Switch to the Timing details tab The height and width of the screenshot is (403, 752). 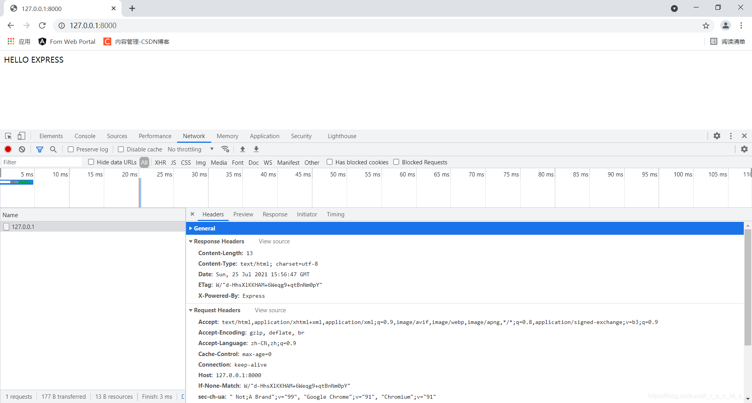336,214
